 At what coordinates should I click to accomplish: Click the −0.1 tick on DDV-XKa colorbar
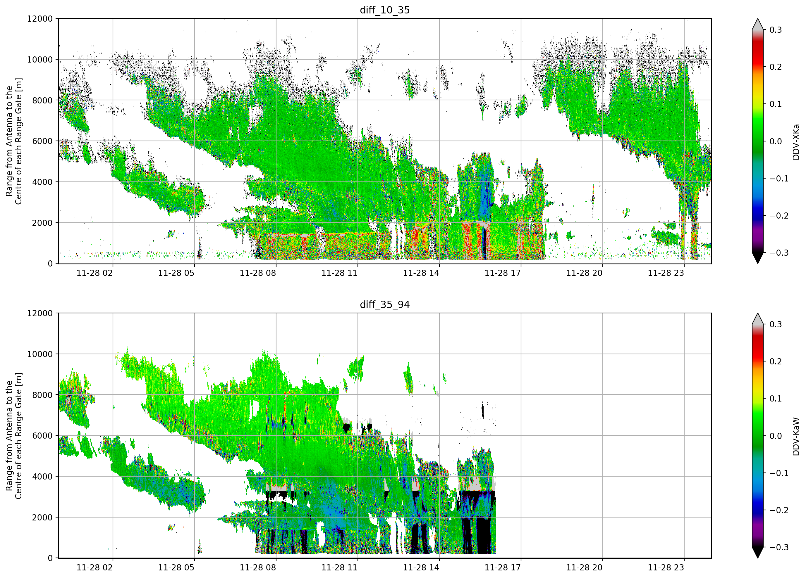pos(779,179)
